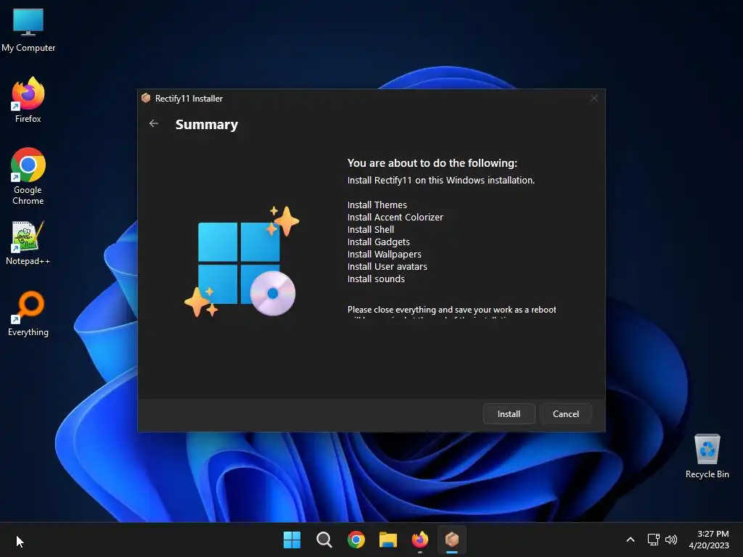
Task: Open File Explorer from the taskbar
Action: click(388, 540)
